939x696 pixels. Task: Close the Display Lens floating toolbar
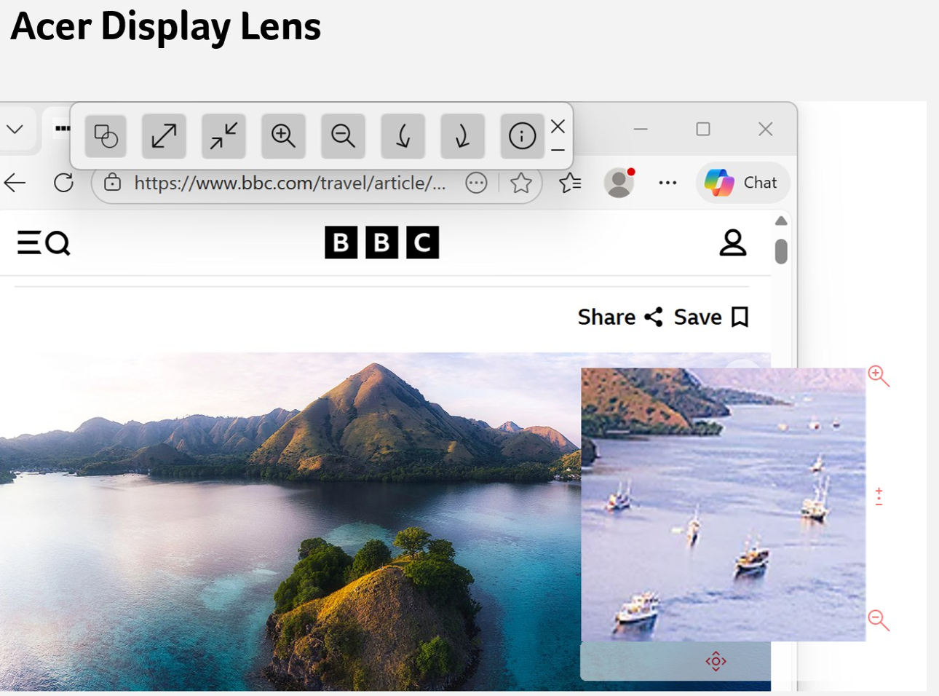point(558,127)
